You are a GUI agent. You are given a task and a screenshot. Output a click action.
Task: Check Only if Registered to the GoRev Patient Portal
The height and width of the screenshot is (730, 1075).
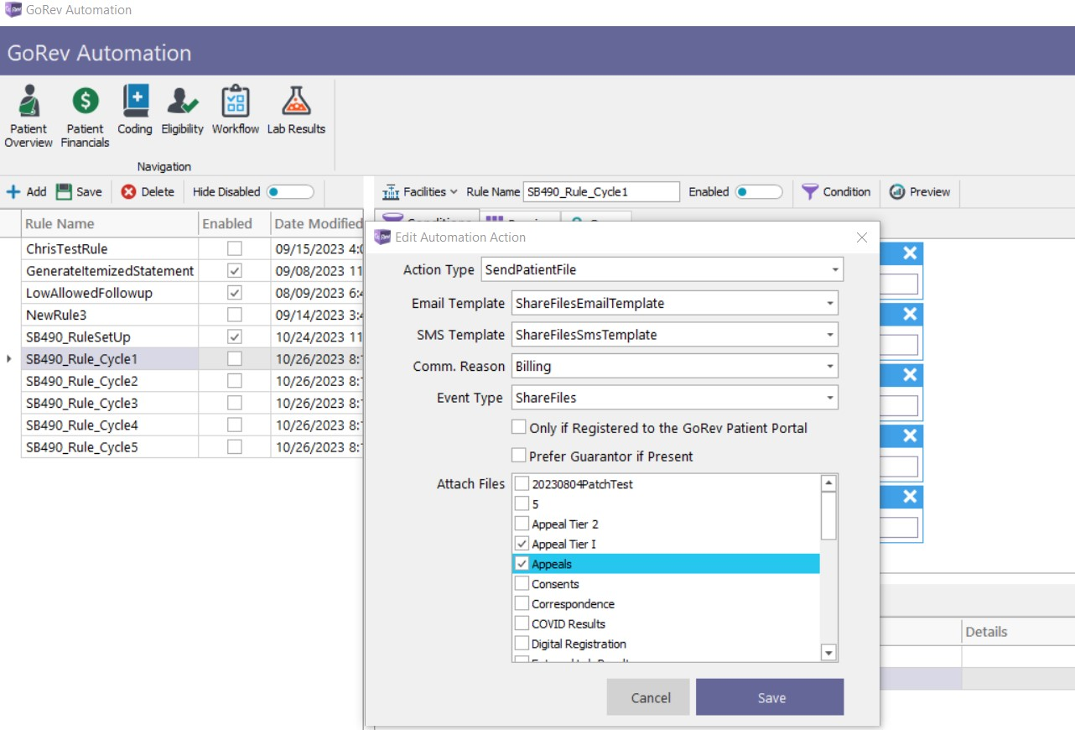pos(519,427)
